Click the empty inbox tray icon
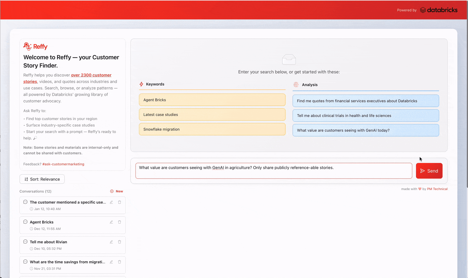This screenshot has width=468, height=278. tap(289, 59)
